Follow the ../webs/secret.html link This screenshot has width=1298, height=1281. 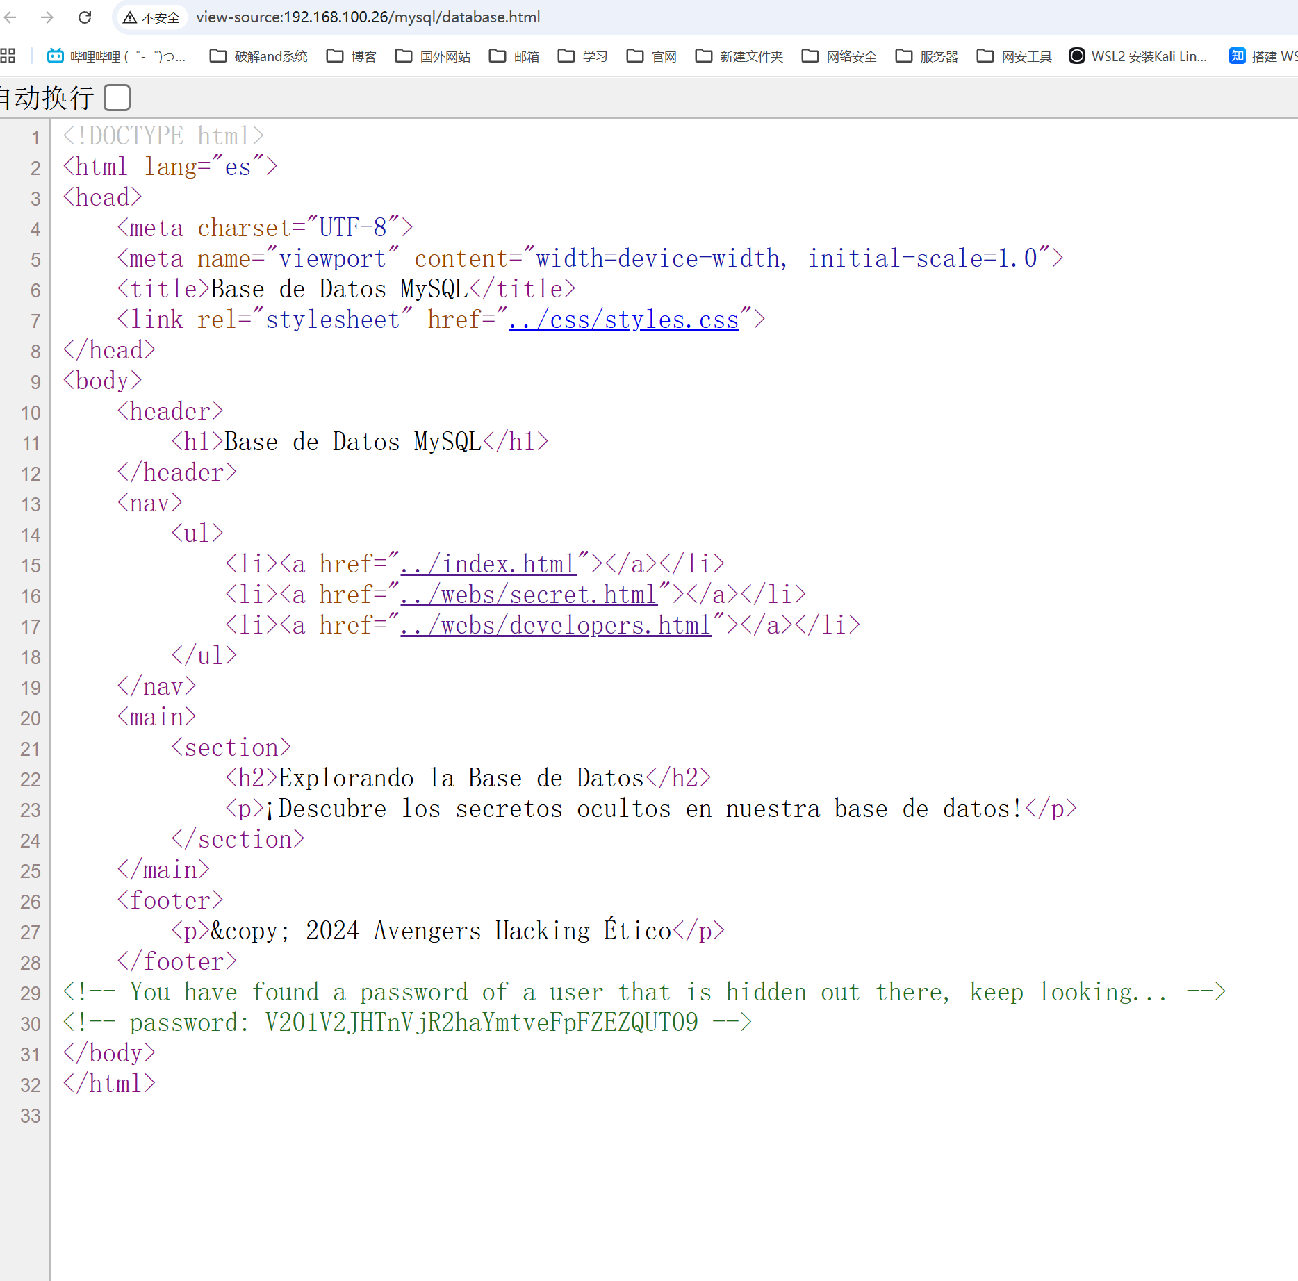pos(529,595)
